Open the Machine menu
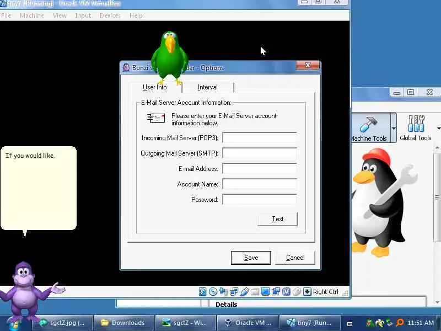The height and width of the screenshot is (331, 441). pos(32,15)
